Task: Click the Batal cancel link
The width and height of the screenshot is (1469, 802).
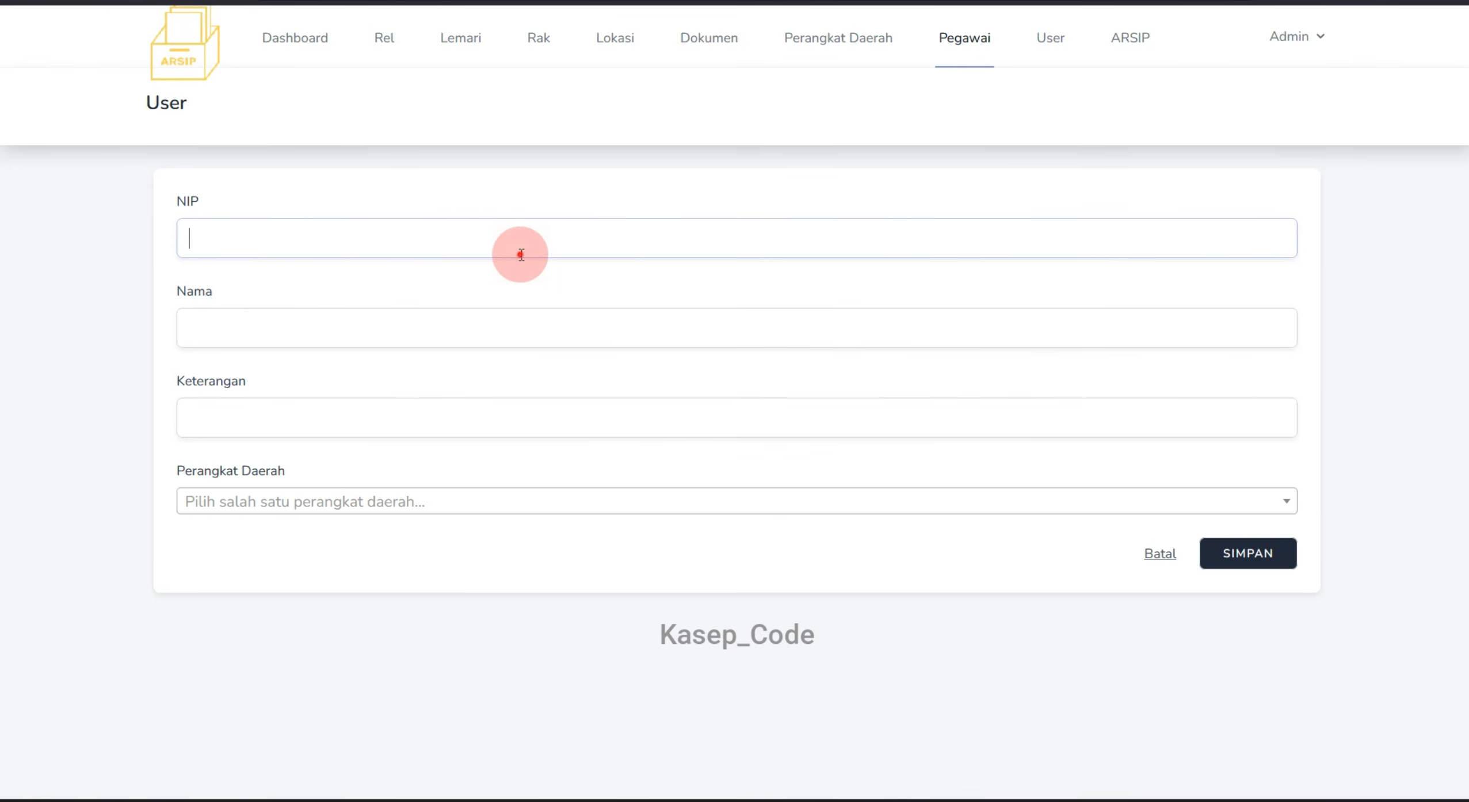Action: (x=1160, y=554)
